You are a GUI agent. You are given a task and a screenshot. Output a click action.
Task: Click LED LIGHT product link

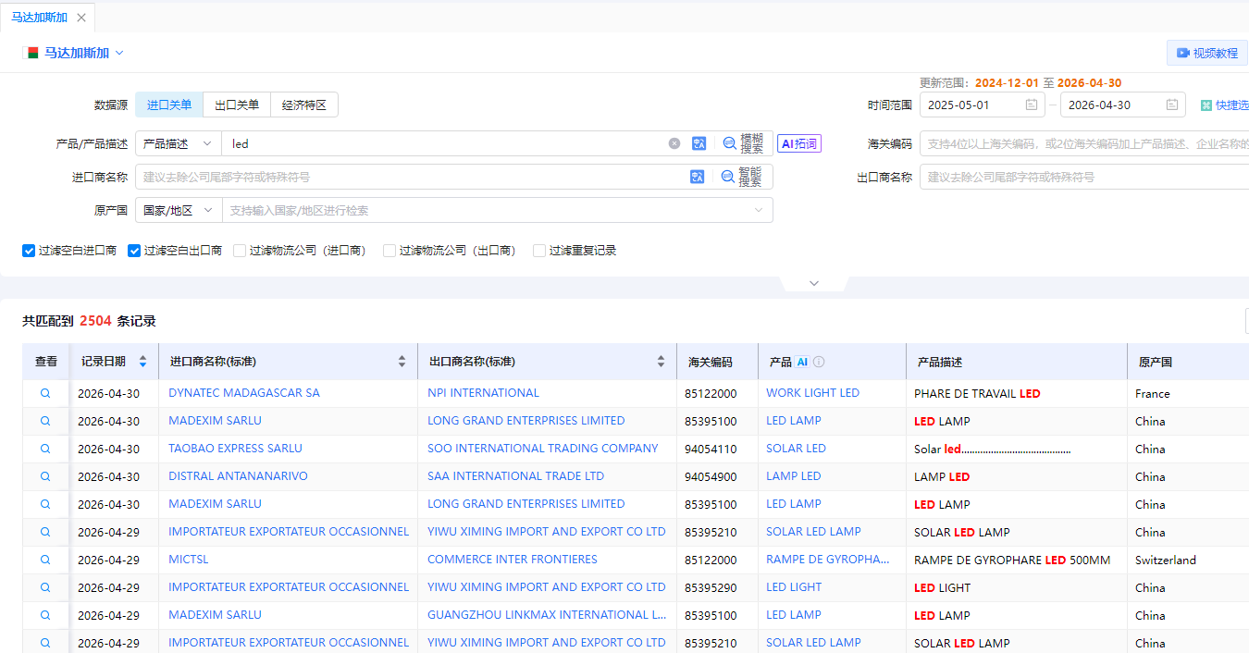pyautogui.click(x=794, y=587)
